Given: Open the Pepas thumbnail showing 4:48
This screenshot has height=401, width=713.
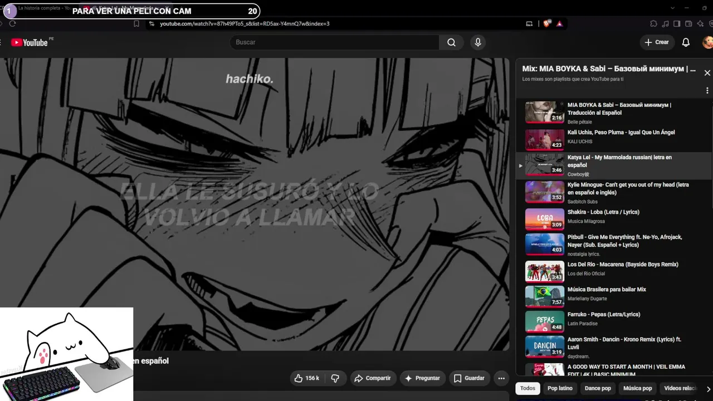Looking at the screenshot, I should [545, 321].
